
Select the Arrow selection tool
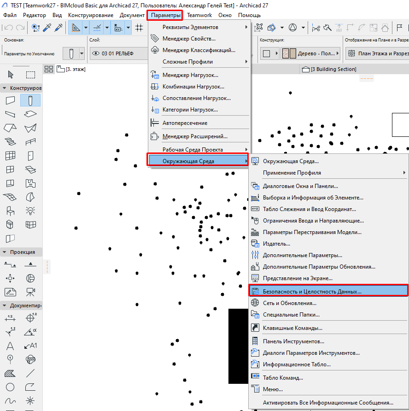click(10, 75)
